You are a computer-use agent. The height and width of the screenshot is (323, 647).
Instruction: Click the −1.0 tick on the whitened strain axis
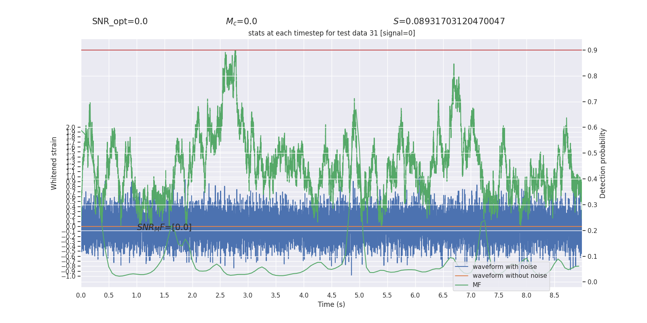point(68,276)
